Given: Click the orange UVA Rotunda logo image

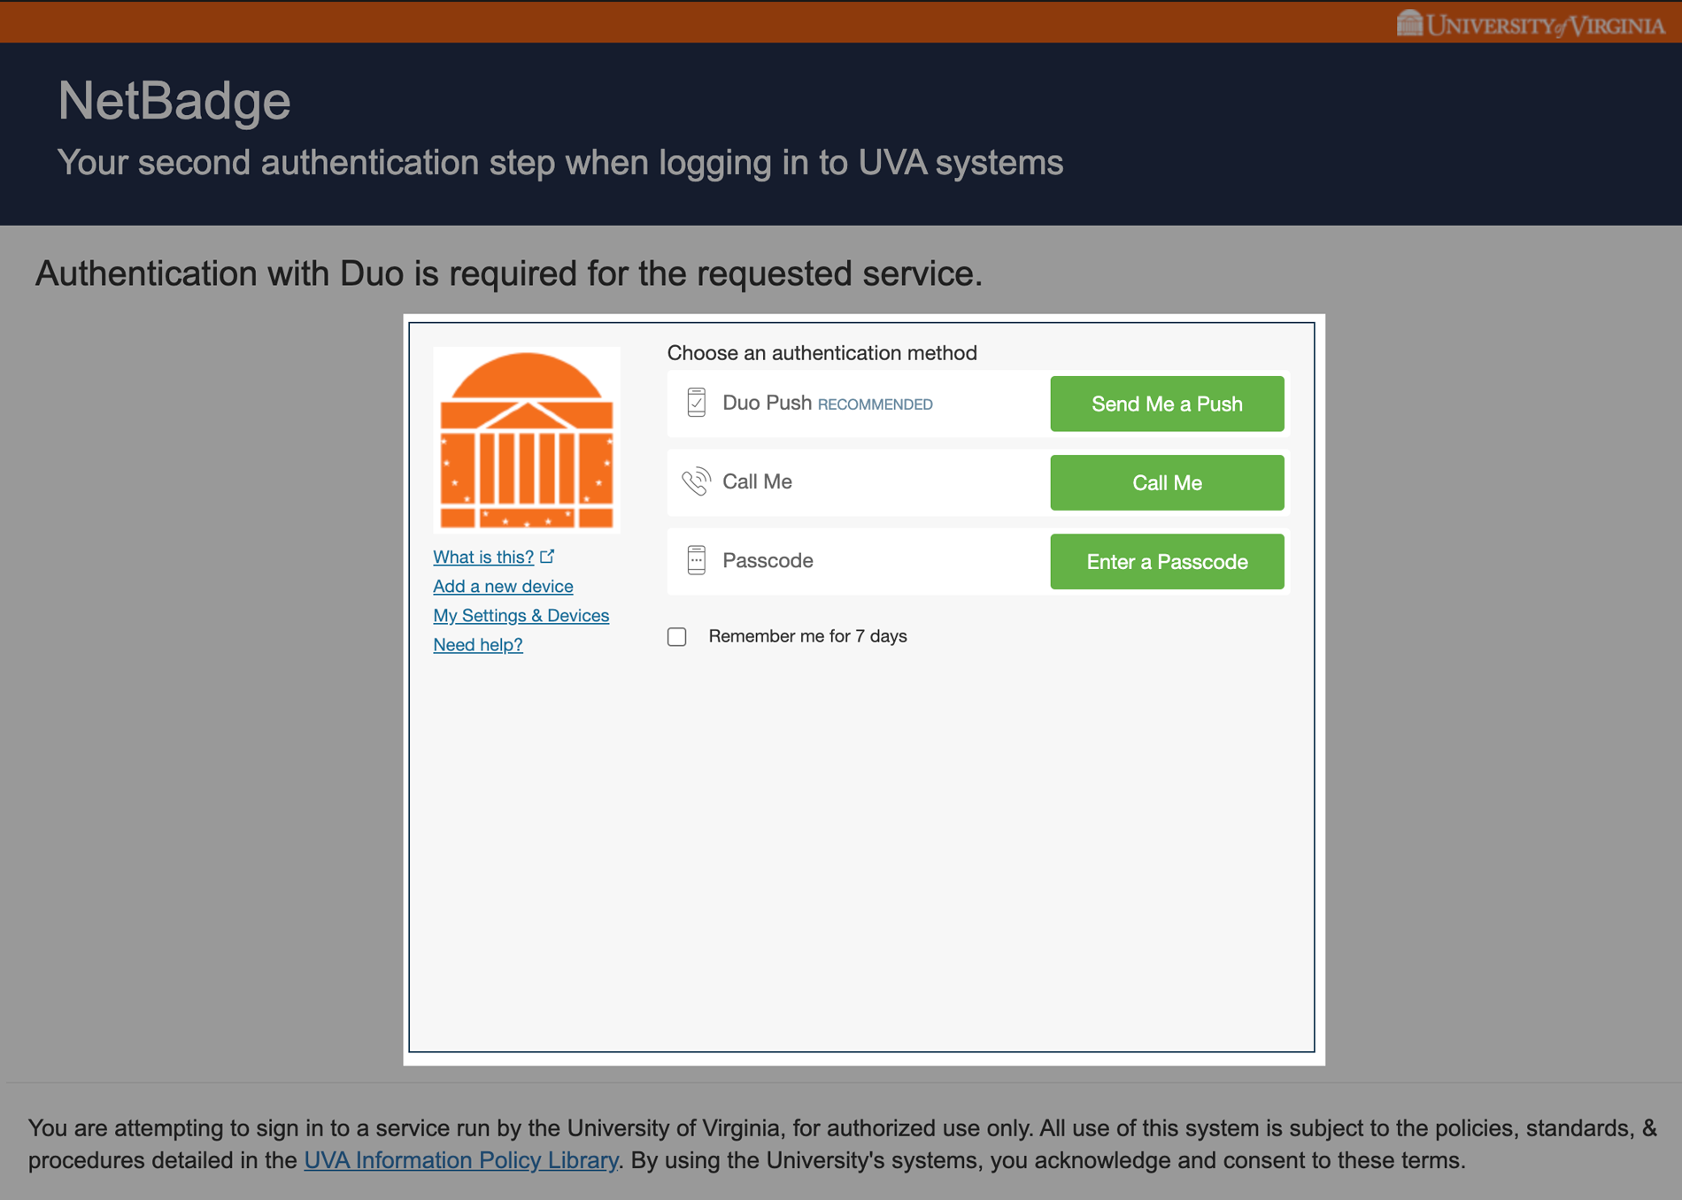Looking at the screenshot, I should pyautogui.click(x=527, y=440).
